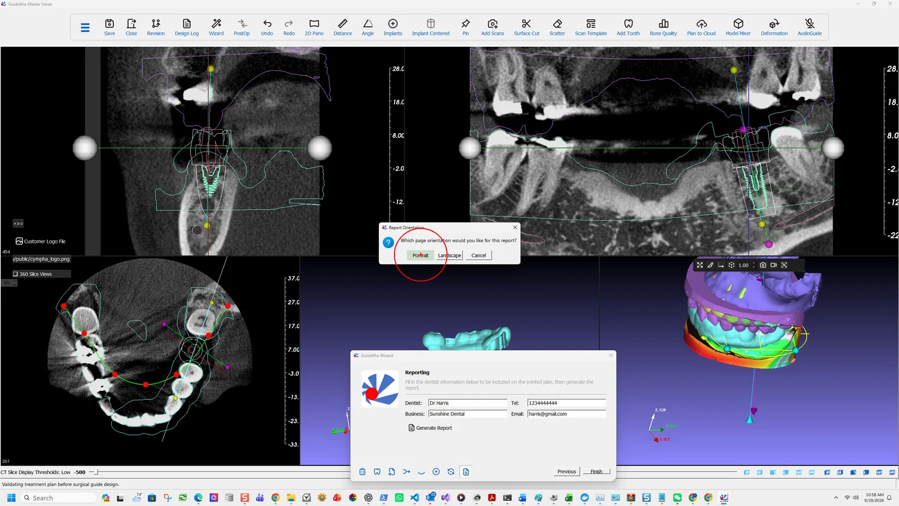The width and height of the screenshot is (899, 506).
Task: Select the Angle measuring tool
Action: click(368, 27)
